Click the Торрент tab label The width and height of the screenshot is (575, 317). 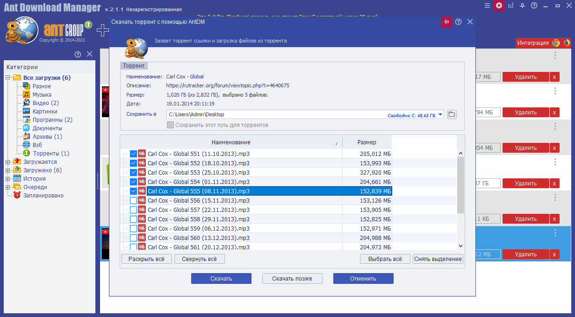tap(134, 66)
